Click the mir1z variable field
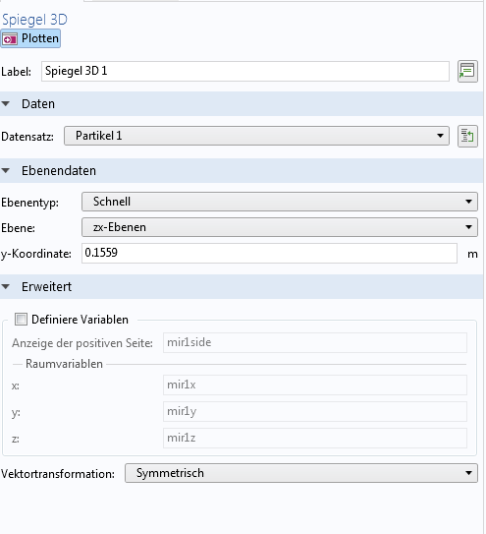The image size is (486, 534). tap(314, 438)
